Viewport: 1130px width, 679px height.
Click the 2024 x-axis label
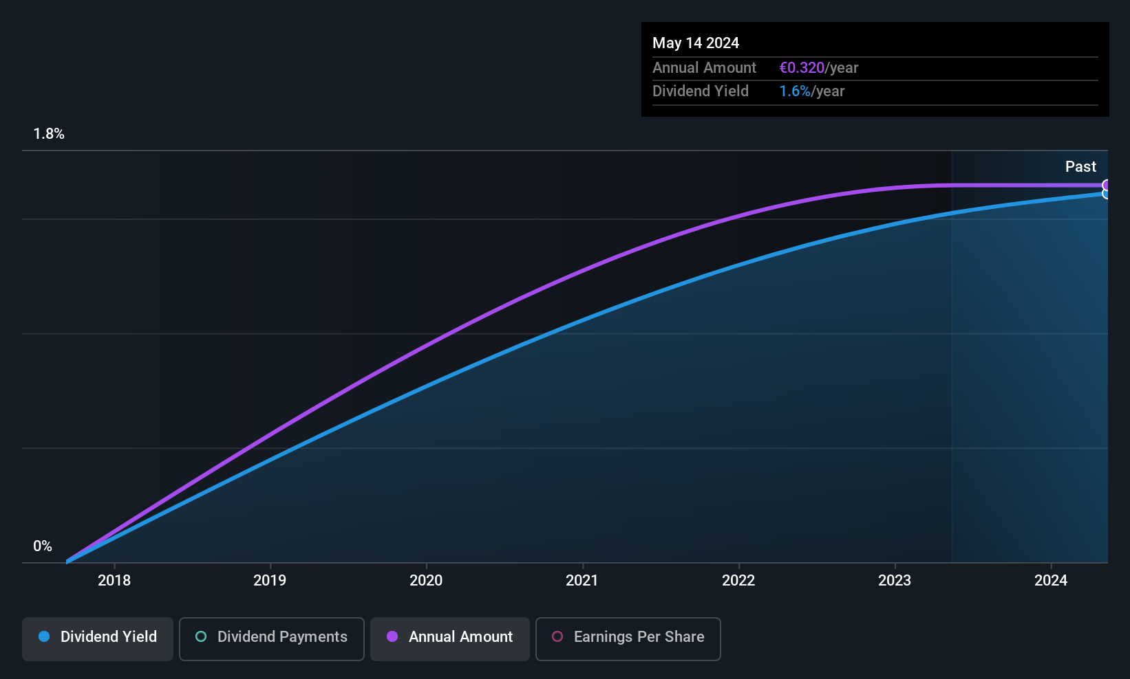pos(1051,580)
